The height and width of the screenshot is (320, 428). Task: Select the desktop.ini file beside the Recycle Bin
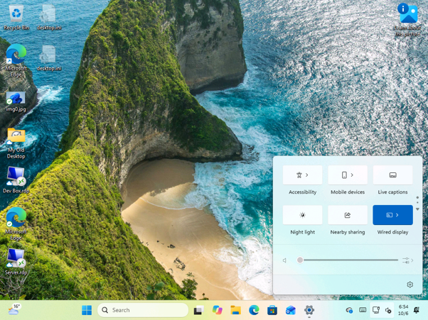pyautogui.click(x=49, y=18)
